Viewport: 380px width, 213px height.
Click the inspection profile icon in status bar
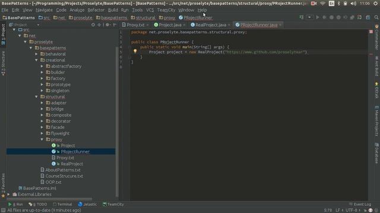tap(370, 211)
